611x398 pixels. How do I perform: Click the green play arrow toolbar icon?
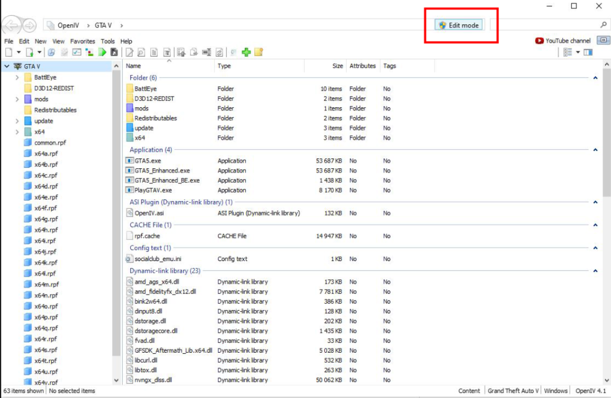102,52
